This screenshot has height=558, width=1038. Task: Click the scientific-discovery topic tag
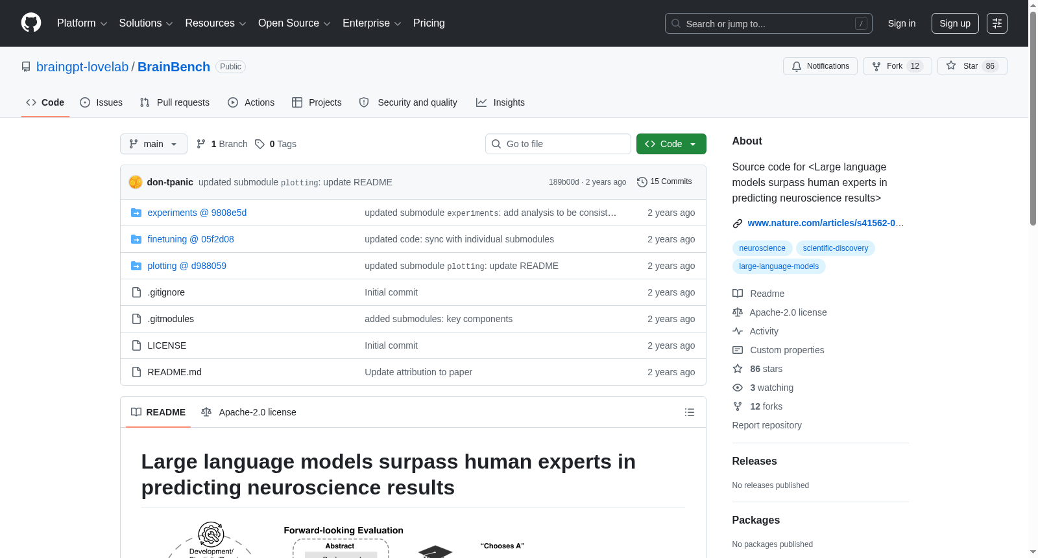point(836,248)
